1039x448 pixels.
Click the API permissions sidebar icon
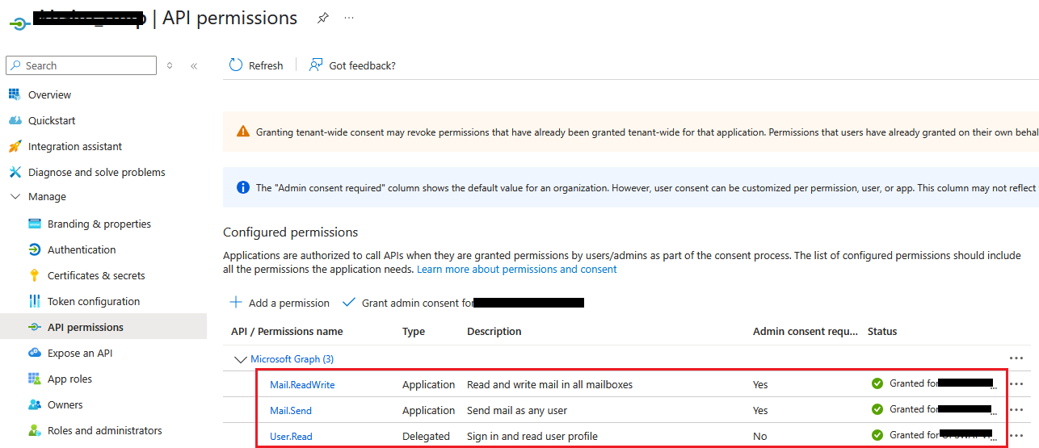coord(34,327)
